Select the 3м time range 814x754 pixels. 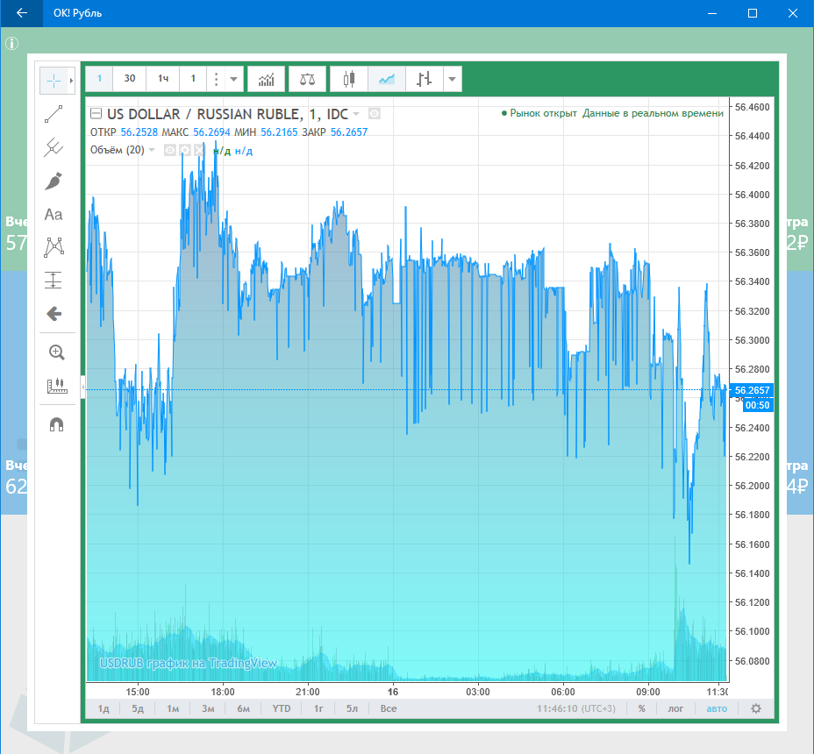pos(208,708)
